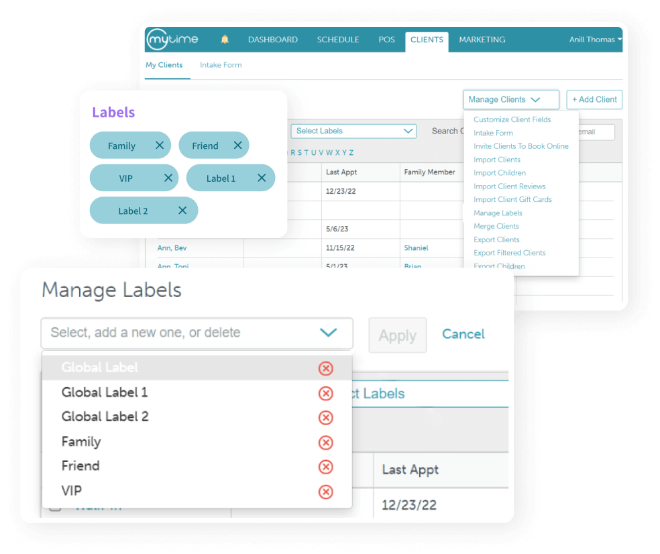Delete the VIP label in list
Image resolution: width=660 pixels, height=554 pixels.
[x=326, y=492]
